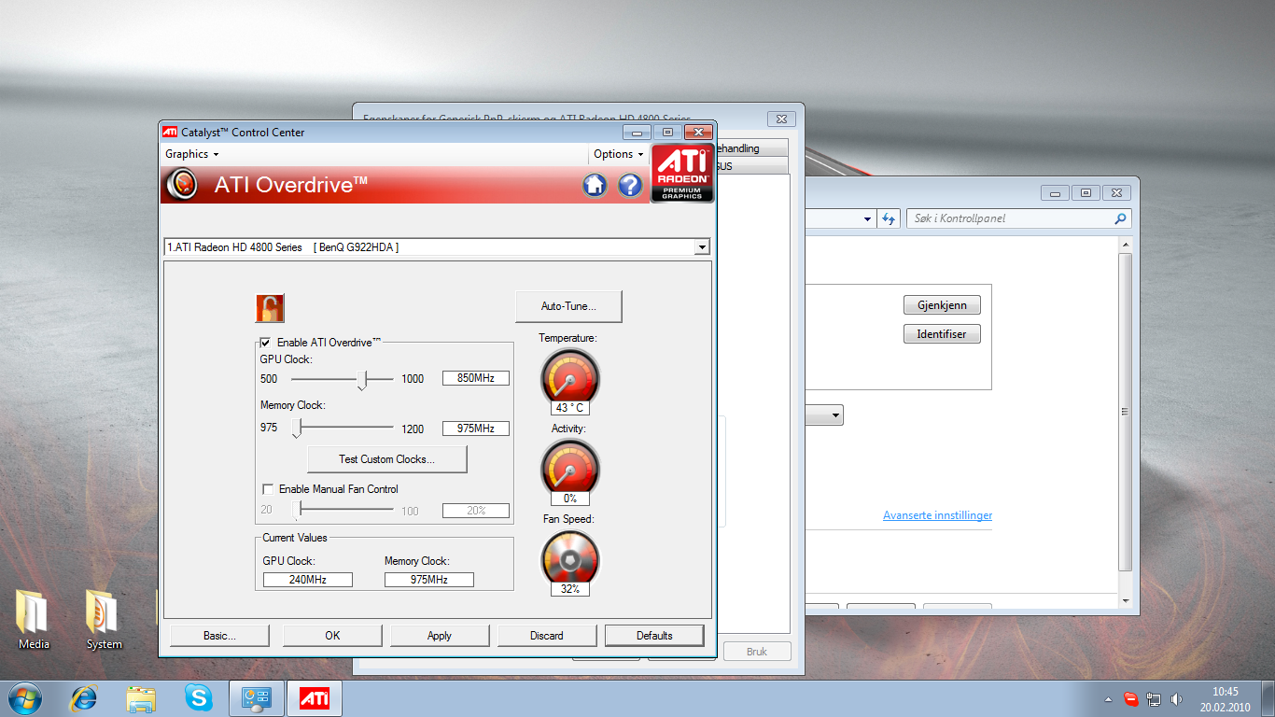This screenshot has height=717, width=1275.
Task: Expand the ATI Radeon HD 4800 display selector
Action: pos(702,247)
